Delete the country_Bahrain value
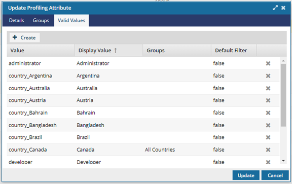The height and width of the screenshot is (184, 292). click(x=268, y=113)
